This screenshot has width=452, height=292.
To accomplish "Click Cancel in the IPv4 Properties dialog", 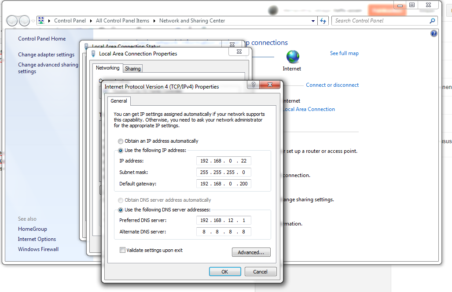I will 260,271.
